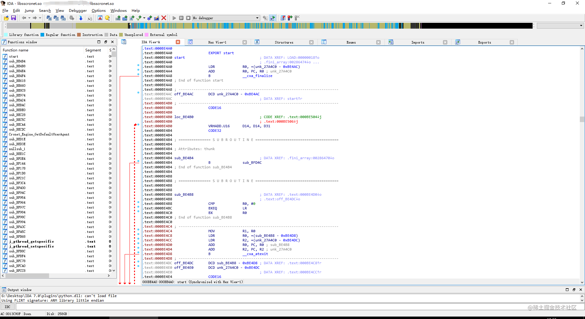Image resolution: width=585 pixels, height=319 pixels.
Task: Follow the __cxa_finalize link in disassembly
Action: (x=257, y=76)
